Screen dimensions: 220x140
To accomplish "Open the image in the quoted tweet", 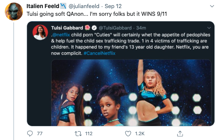I will point(131,93).
